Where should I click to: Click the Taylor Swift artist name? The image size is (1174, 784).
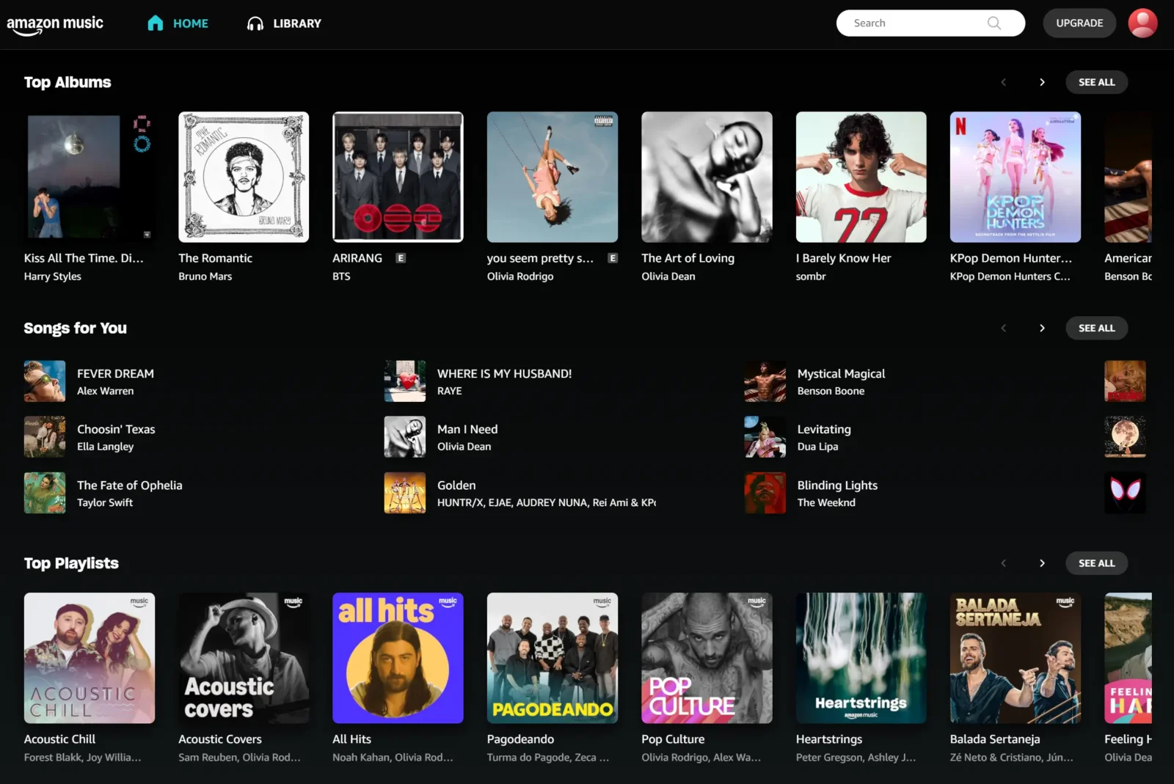pyautogui.click(x=105, y=502)
